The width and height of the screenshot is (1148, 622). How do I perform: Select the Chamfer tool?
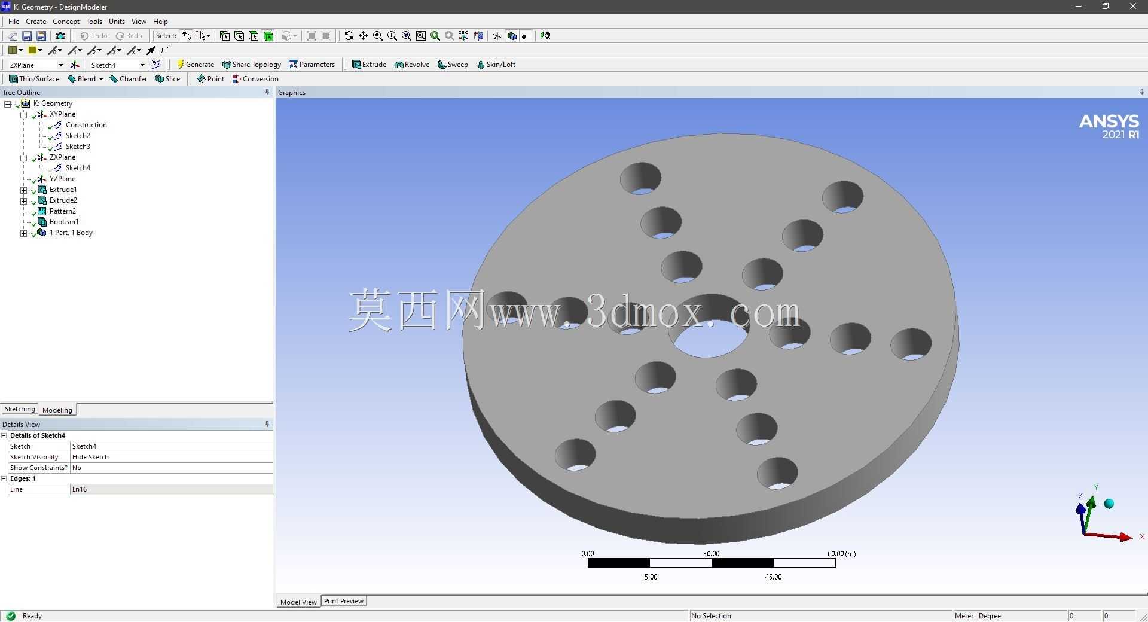[128, 79]
